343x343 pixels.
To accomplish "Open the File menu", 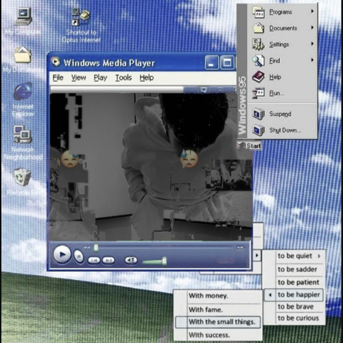I will (x=58, y=78).
